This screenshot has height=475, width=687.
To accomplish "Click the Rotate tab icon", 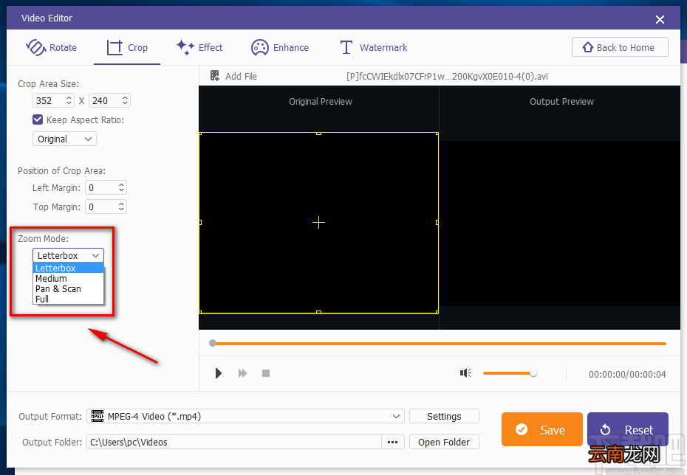I will [x=35, y=47].
